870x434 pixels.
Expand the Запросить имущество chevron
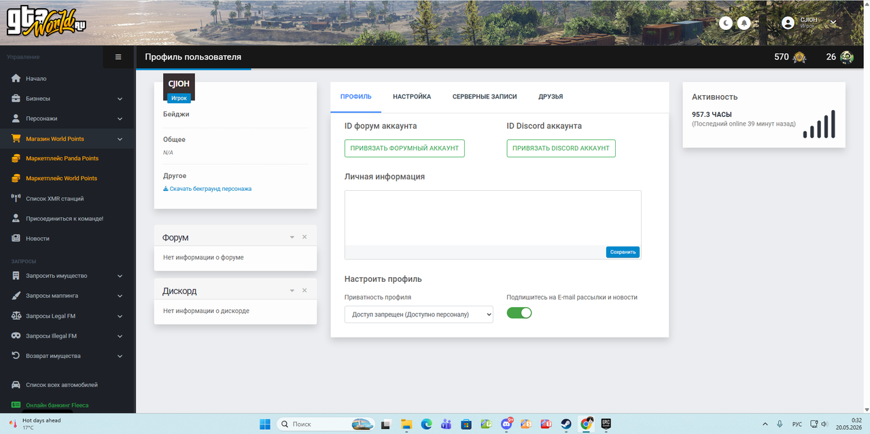click(120, 276)
